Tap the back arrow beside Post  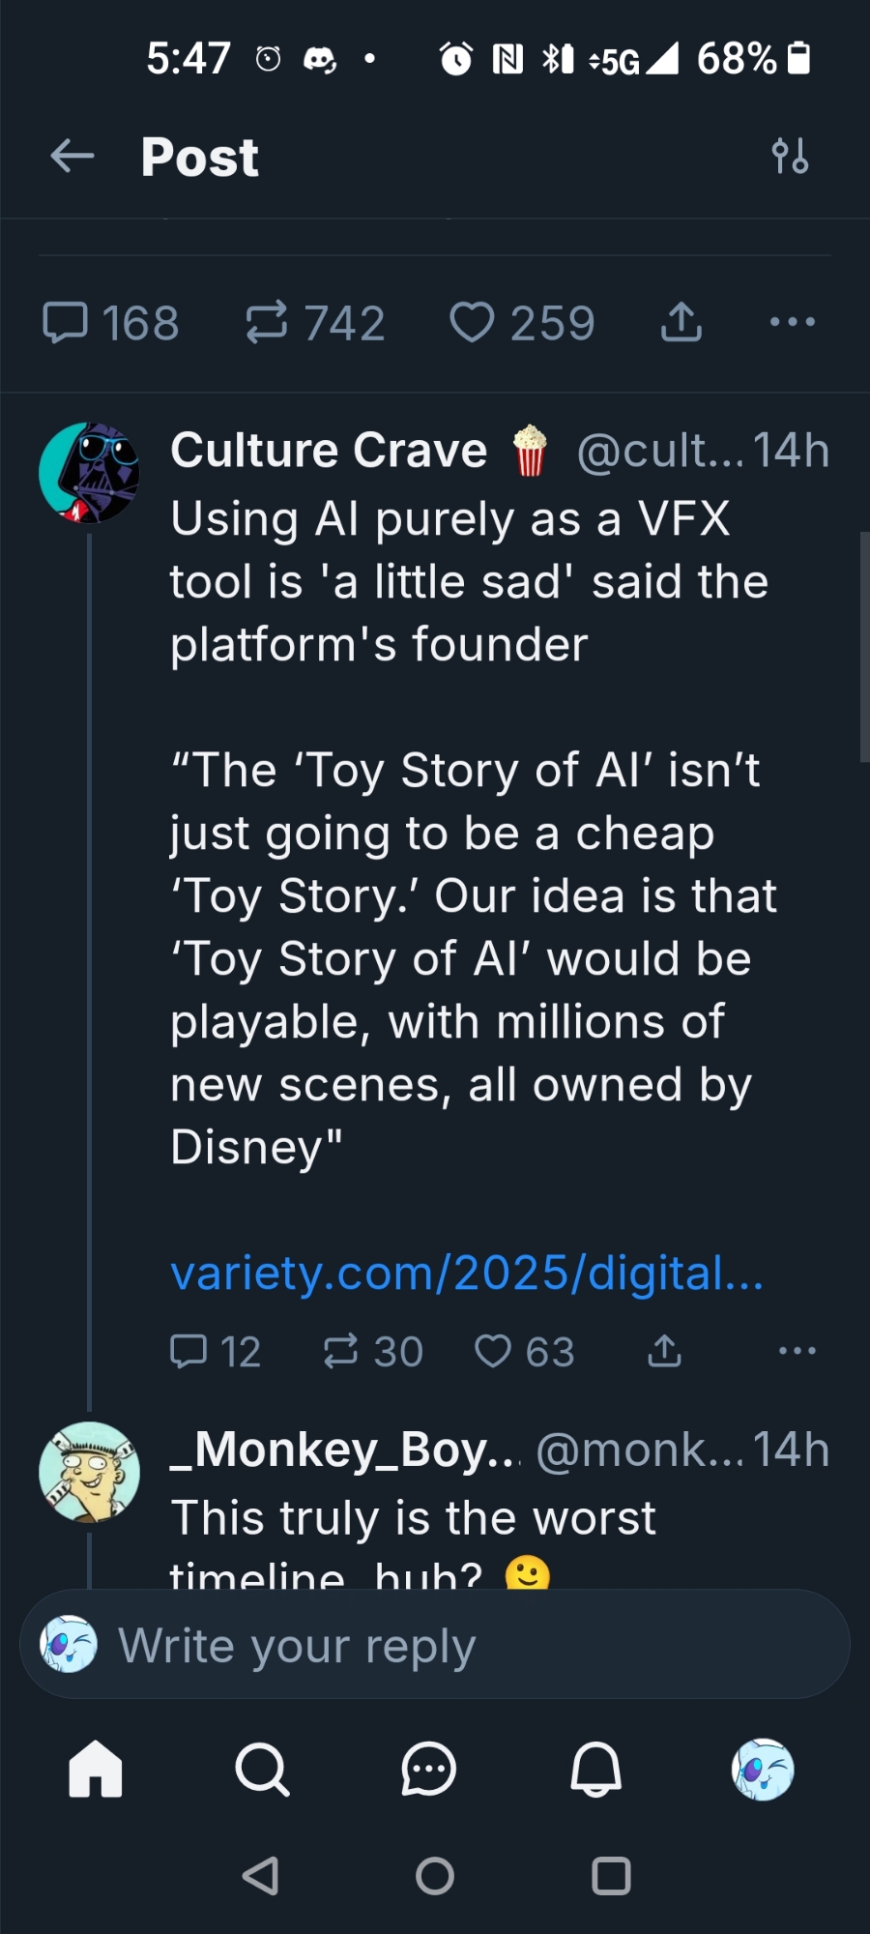[x=72, y=156]
